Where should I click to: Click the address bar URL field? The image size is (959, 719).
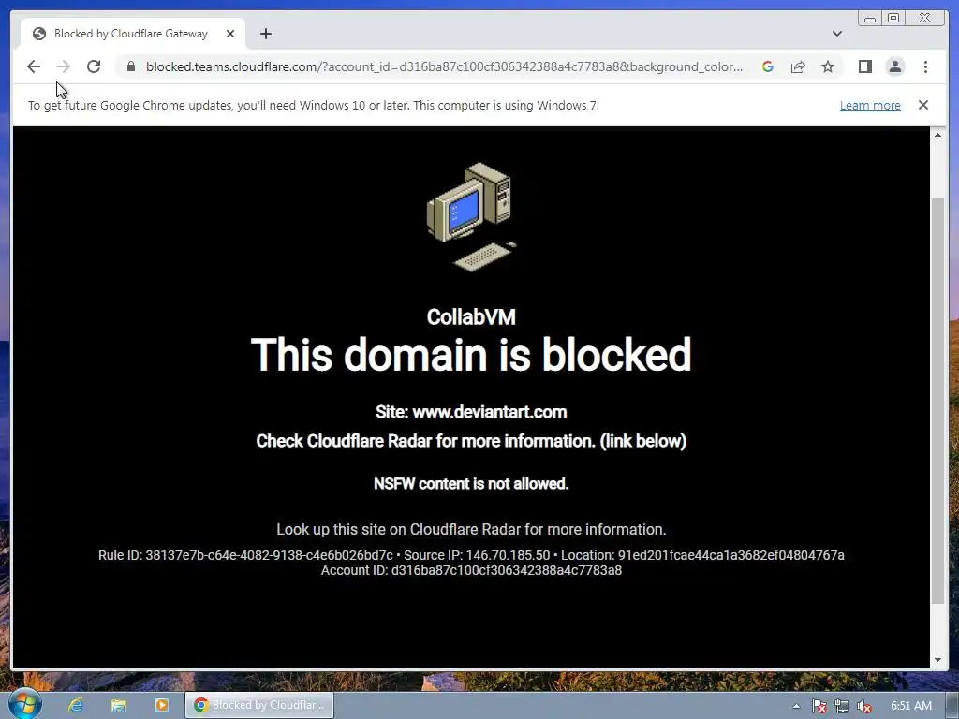pyautogui.click(x=444, y=66)
